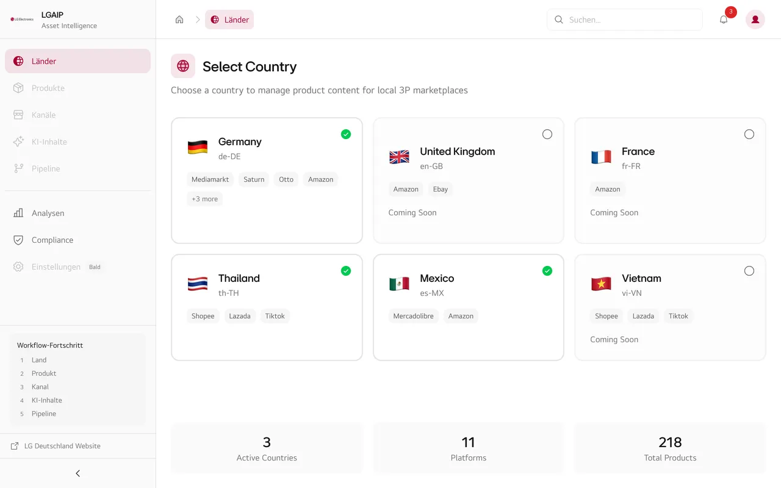This screenshot has width=781, height=488.
Task: Click the red notification badge showing 3
Action: tap(731, 12)
